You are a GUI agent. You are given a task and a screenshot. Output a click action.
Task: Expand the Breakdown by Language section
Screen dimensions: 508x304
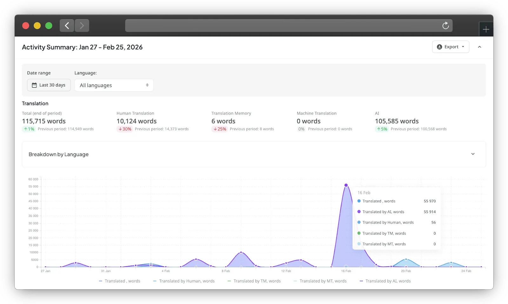pos(473,154)
